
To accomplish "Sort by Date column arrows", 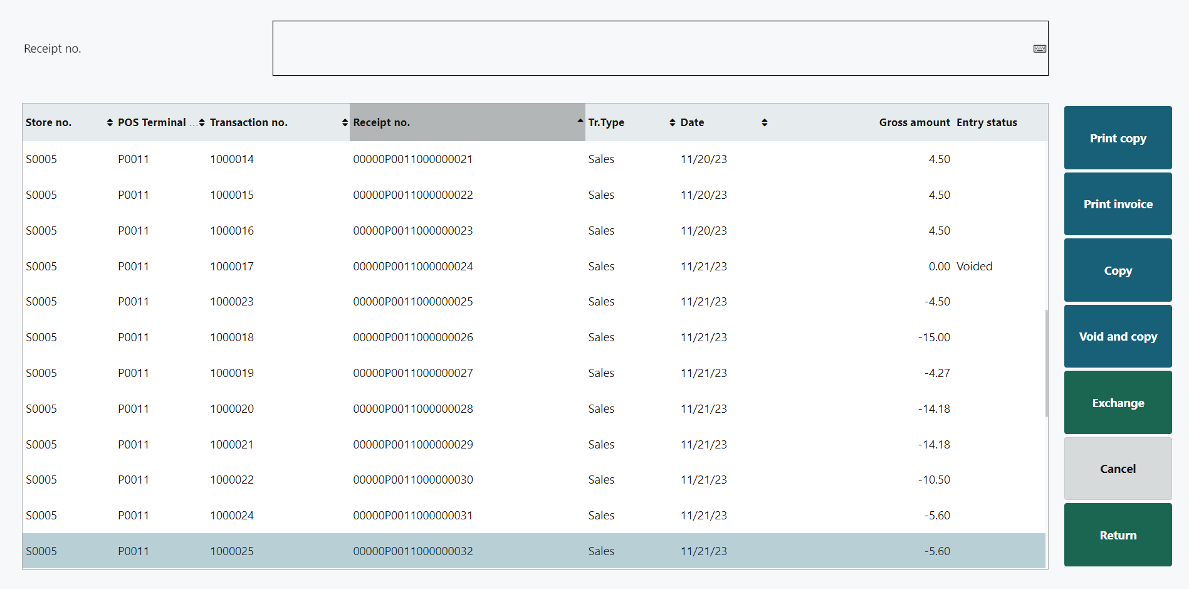I will click(x=764, y=123).
